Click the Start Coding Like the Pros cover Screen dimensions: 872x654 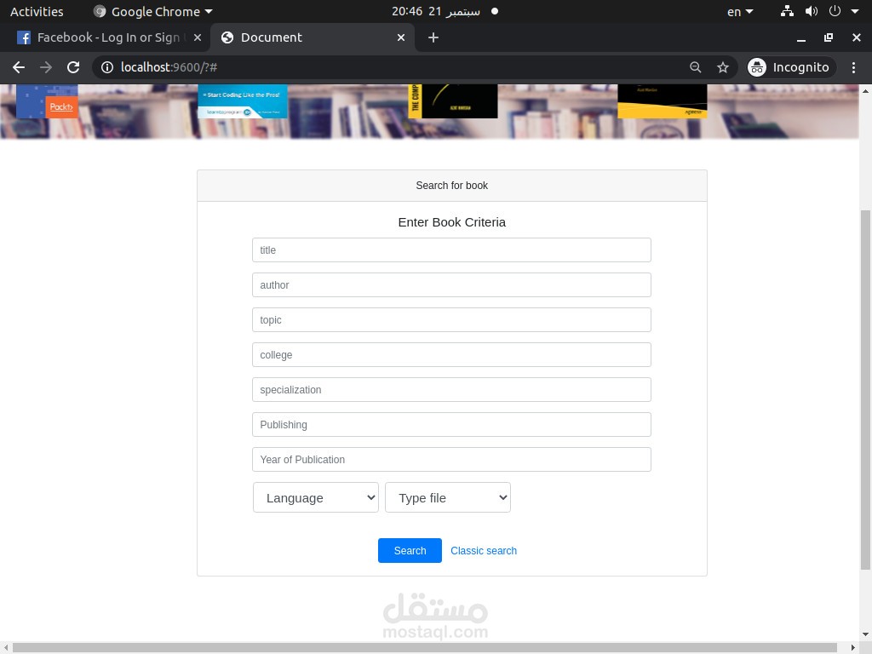click(x=243, y=101)
